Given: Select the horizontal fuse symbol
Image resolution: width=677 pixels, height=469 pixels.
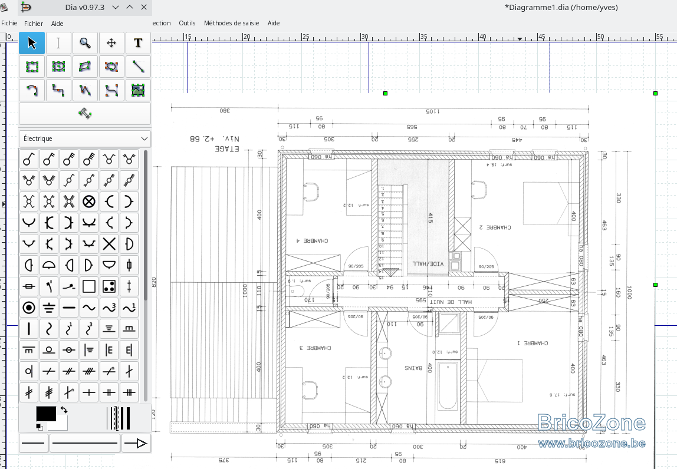Looking at the screenshot, I should pos(29,286).
